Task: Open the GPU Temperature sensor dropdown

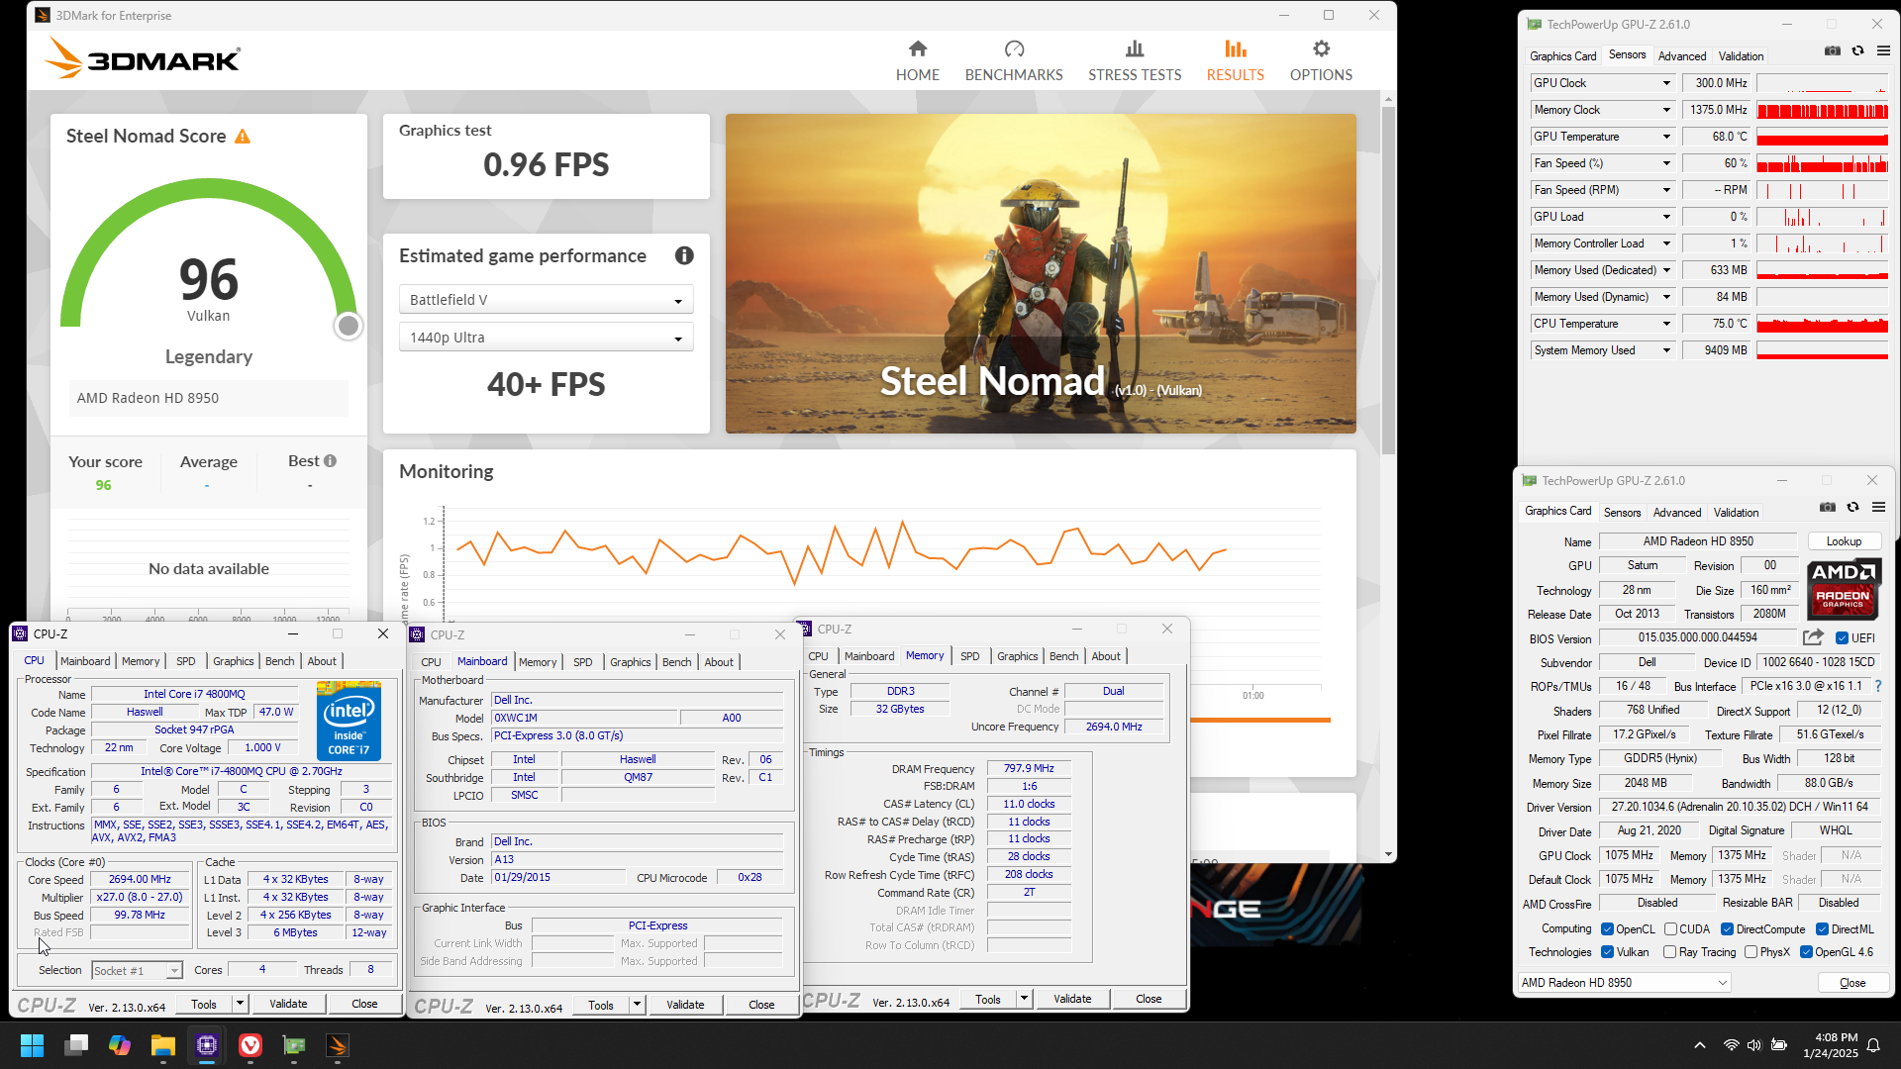Action: (x=1666, y=137)
